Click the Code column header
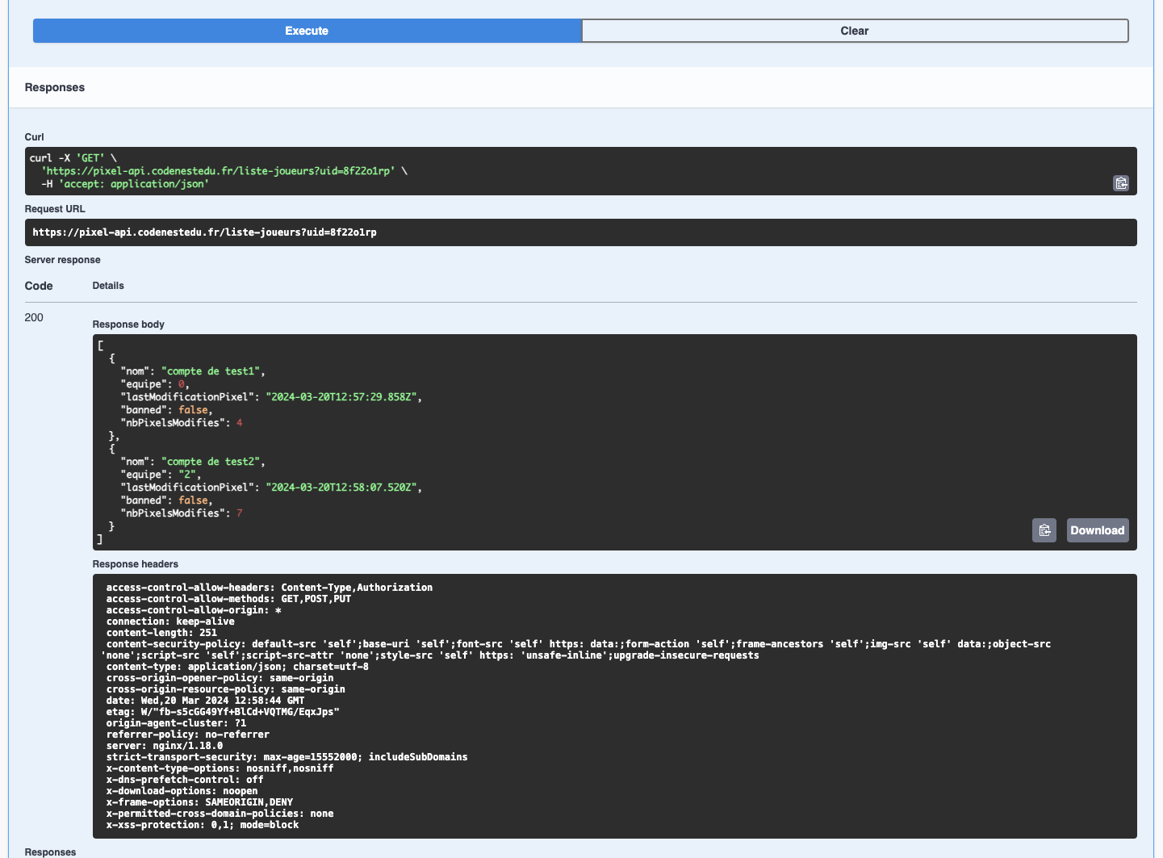 [x=39, y=286]
